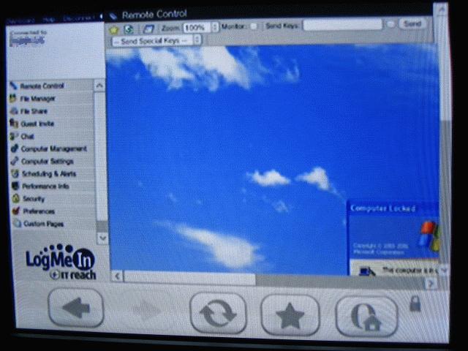Viewport: 468px width, 351px height.
Task: Click the blue full-screen window toolbar icon
Action: (x=148, y=29)
